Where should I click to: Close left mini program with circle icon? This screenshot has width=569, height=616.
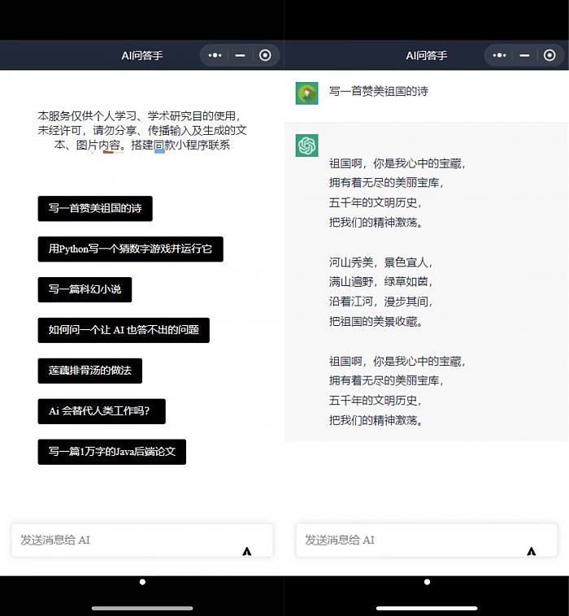click(265, 55)
